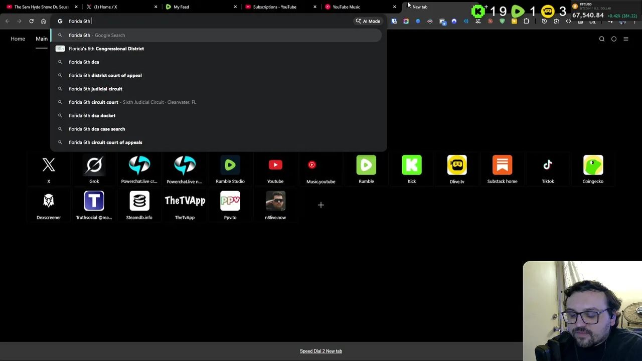Open the Music.youtube speed dial tile
642x361 pixels.
320,169
